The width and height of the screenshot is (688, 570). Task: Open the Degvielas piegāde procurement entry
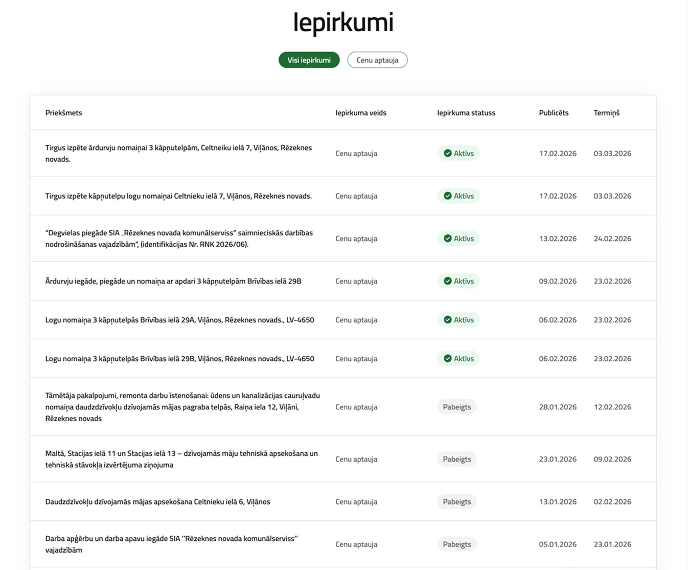[178, 238]
